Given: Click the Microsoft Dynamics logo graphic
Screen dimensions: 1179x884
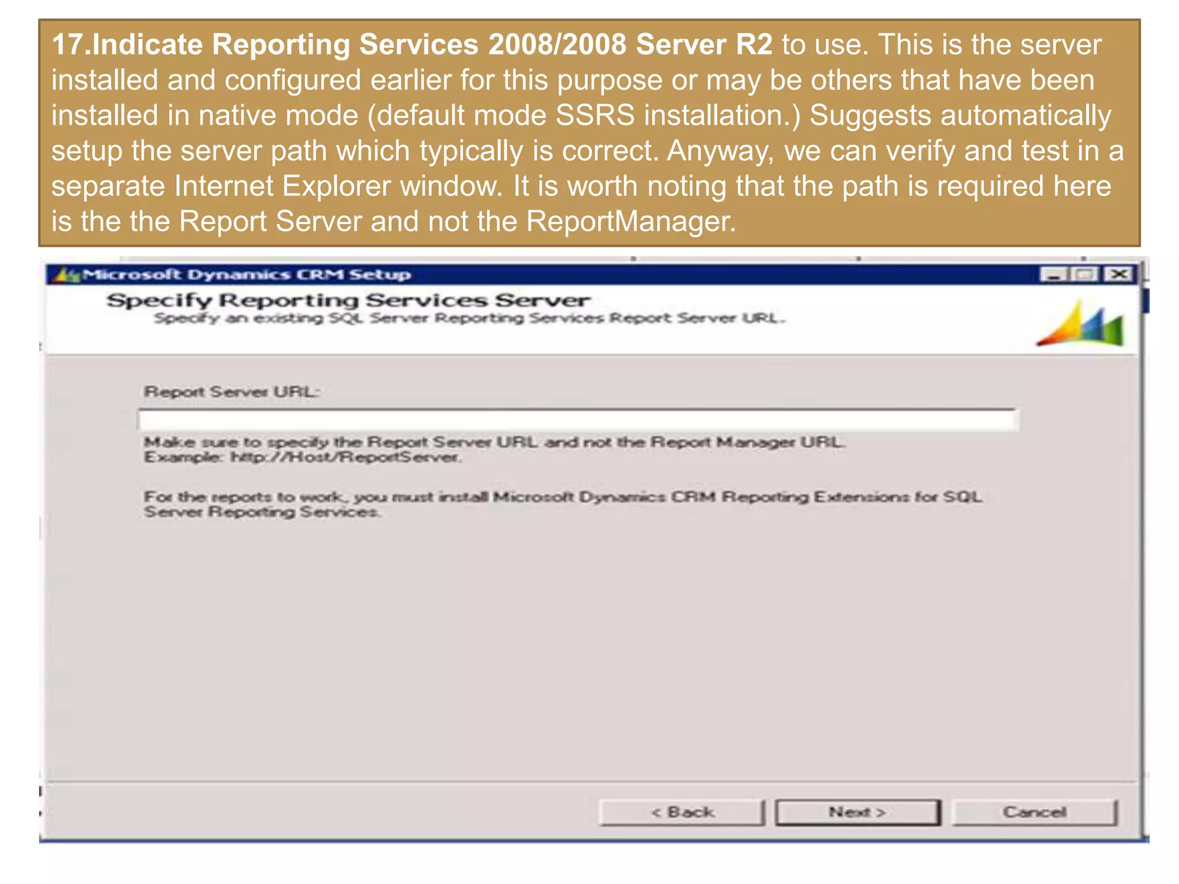Looking at the screenshot, I should tap(1081, 323).
